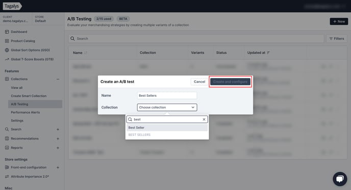Select A/B Testing in sidebar

[35, 104]
